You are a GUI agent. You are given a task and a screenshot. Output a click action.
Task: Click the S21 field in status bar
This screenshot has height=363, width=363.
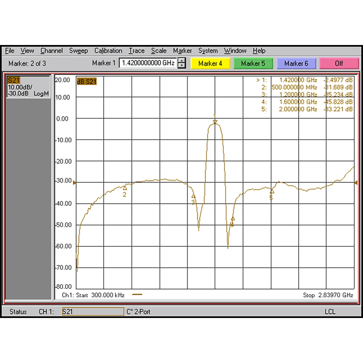pyautogui.click(x=93, y=311)
